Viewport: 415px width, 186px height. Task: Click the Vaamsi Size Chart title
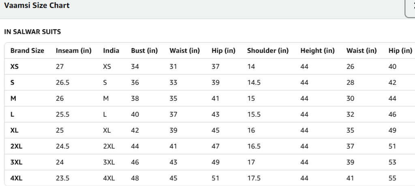37,6
